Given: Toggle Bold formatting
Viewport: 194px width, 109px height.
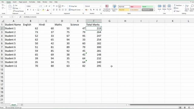Looking at the screenshot, I should 28,10.
